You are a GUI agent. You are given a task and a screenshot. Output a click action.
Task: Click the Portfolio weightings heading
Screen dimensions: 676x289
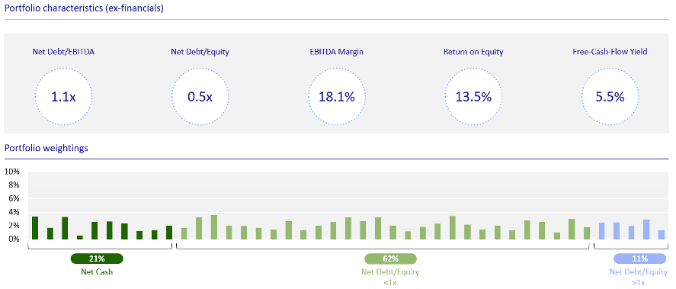coord(46,149)
